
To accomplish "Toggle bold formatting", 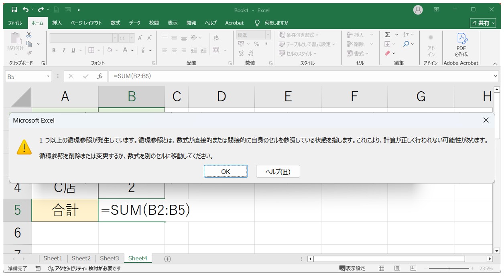I will pos(54,50).
